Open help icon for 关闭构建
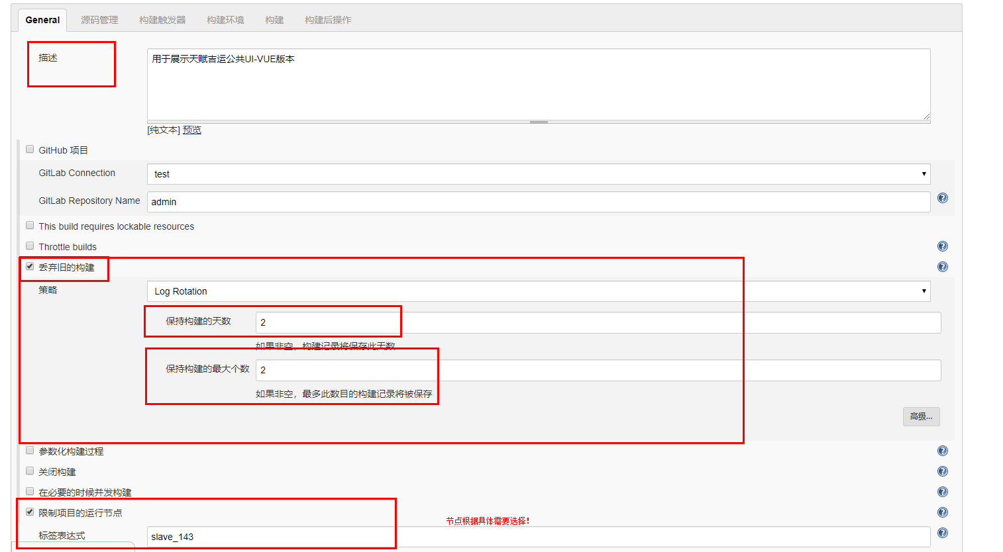This screenshot has height=552, width=1003. pyautogui.click(x=943, y=471)
